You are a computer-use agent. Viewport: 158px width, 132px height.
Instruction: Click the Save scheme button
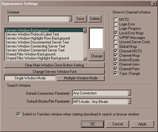[80, 19]
